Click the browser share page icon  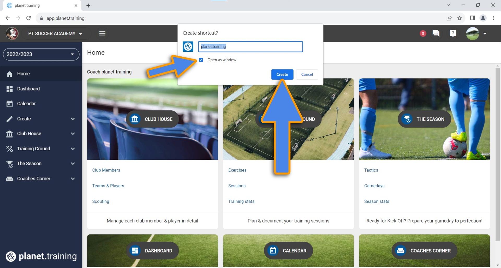(x=449, y=18)
